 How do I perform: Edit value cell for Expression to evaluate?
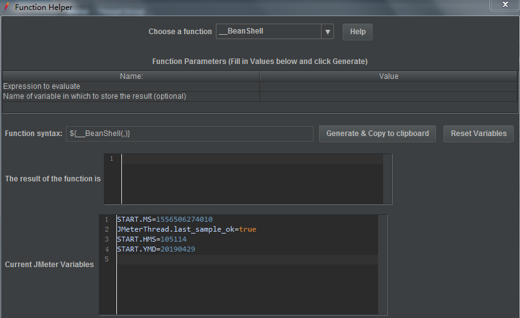389,86
